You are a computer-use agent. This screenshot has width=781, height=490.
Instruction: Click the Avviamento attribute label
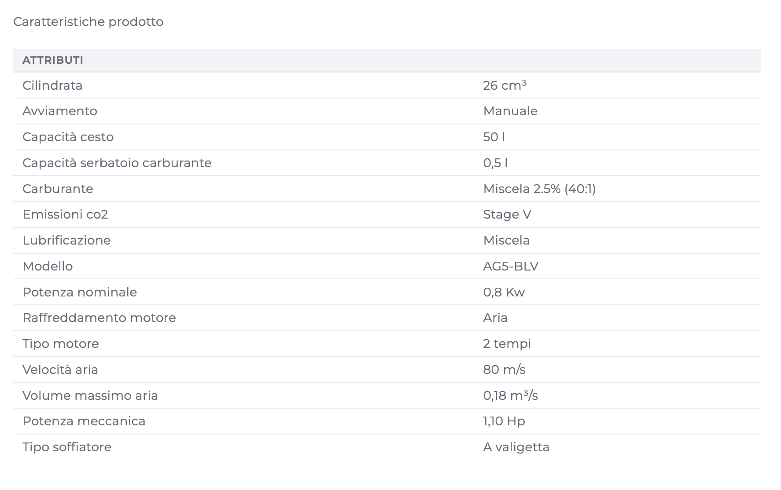(60, 111)
